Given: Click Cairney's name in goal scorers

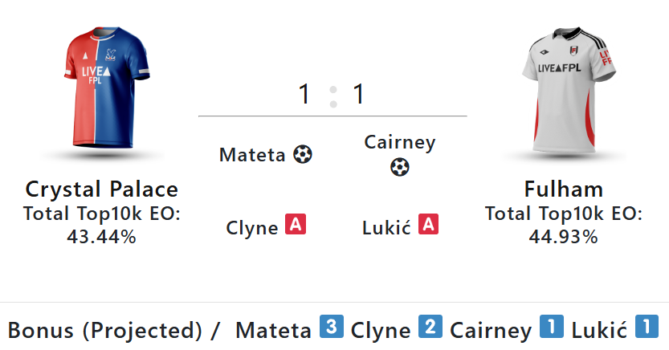Looking at the screenshot, I should coord(399,143).
